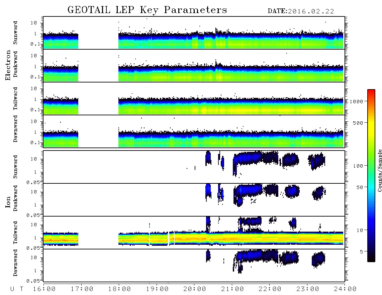The height and width of the screenshot is (295, 382).
Task: Click the 18:00 time tick label
Action: 119,289
